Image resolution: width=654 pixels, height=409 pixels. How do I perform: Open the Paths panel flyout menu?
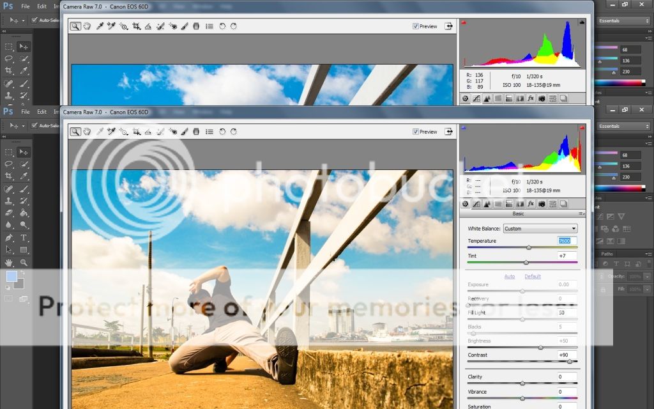point(649,253)
